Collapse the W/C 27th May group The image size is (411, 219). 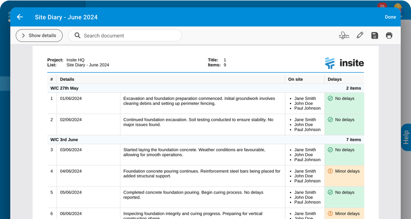(x=64, y=88)
